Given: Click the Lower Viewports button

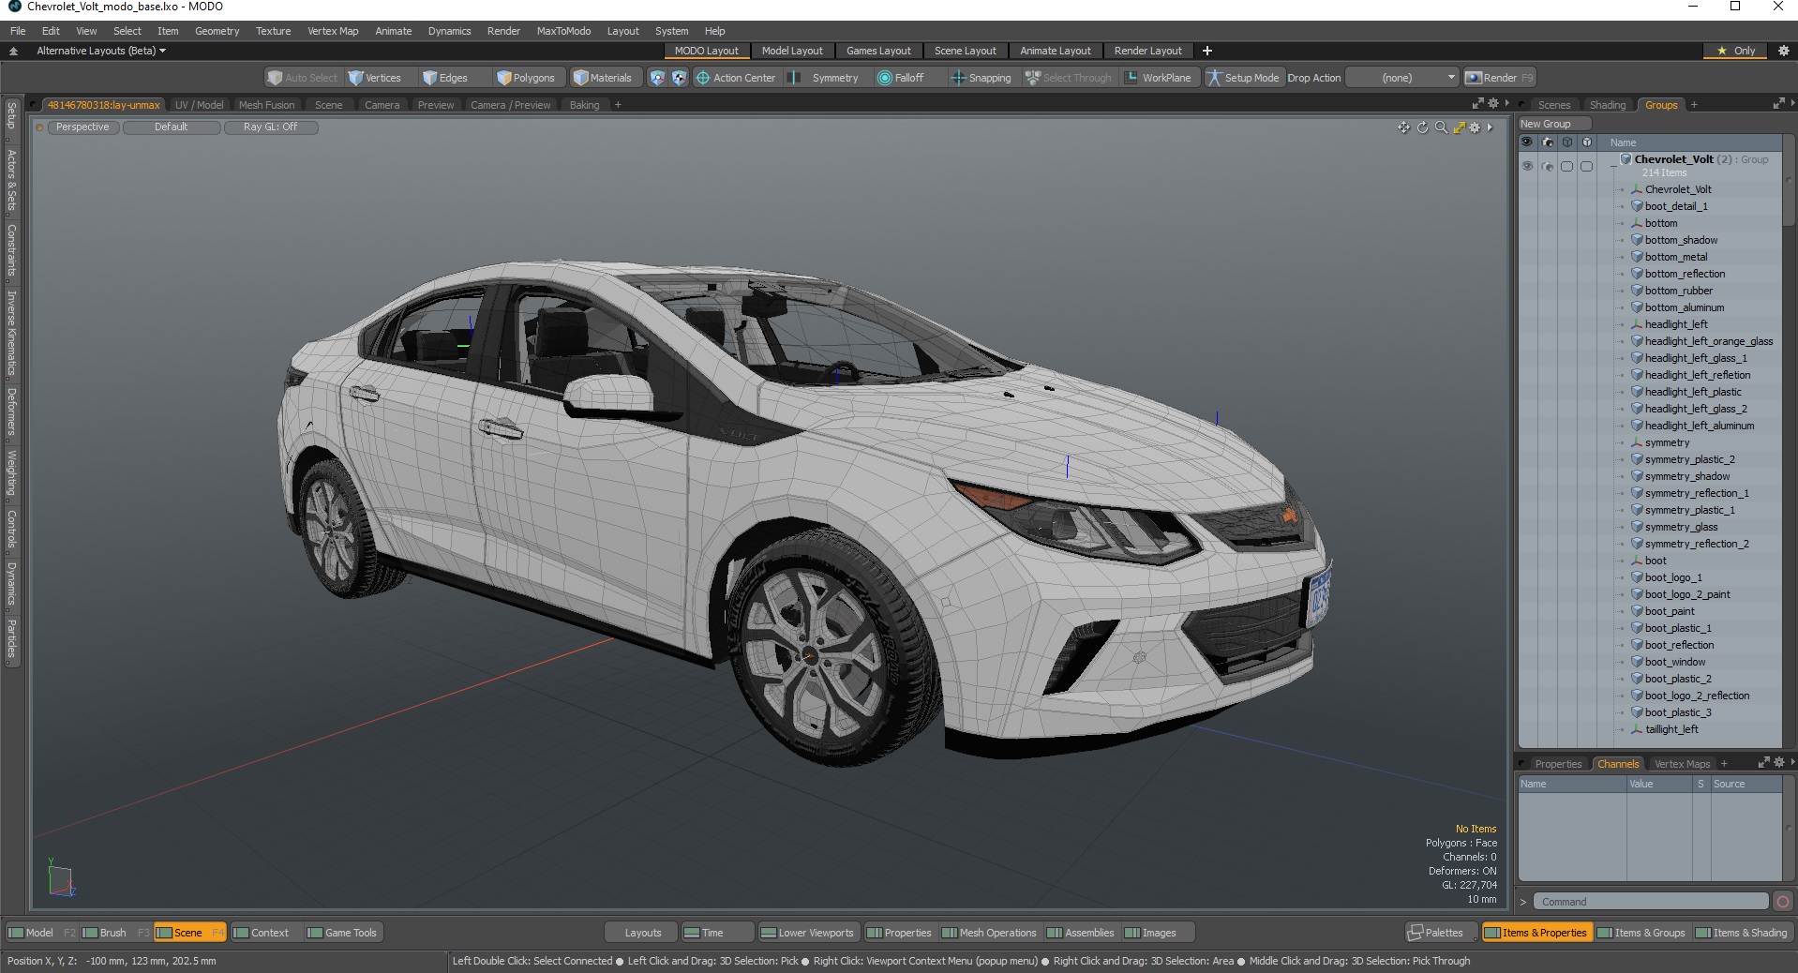Looking at the screenshot, I should click(807, 933).
